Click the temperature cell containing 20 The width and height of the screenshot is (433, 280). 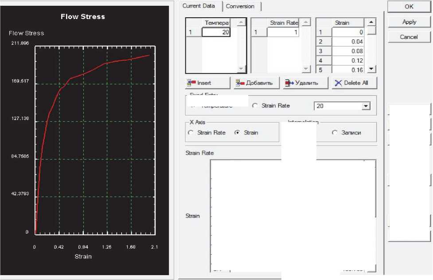(x=216, y=32)
